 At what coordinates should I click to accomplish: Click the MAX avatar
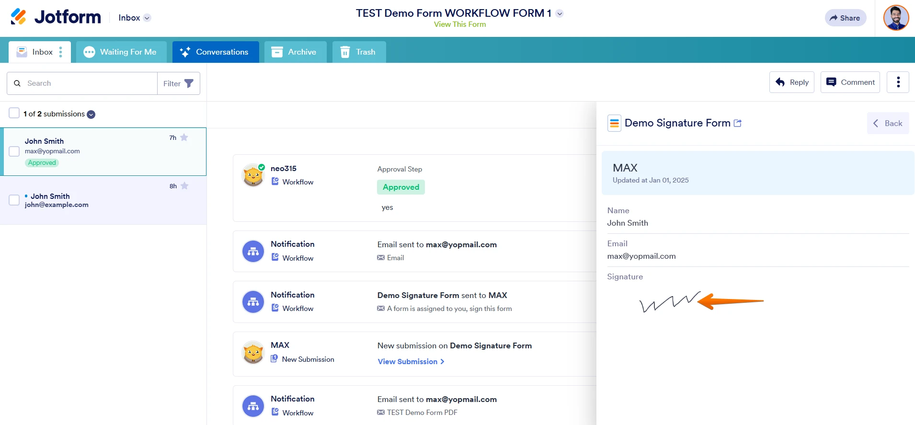click(x=253, y=353)
